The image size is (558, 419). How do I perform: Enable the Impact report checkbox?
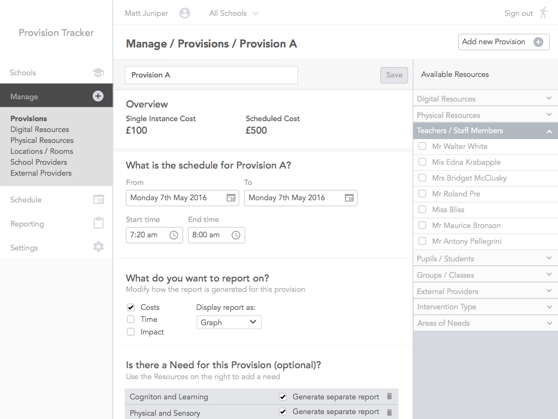[131, 332]
